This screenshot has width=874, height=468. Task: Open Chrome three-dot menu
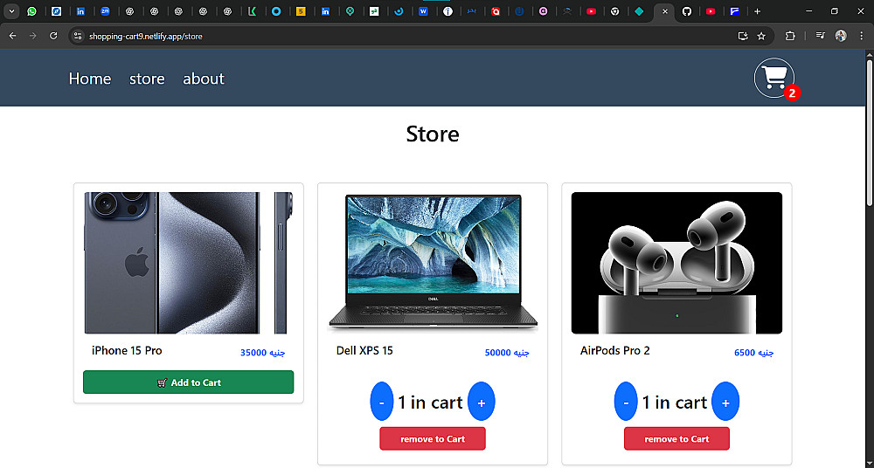tap(861, 36)
